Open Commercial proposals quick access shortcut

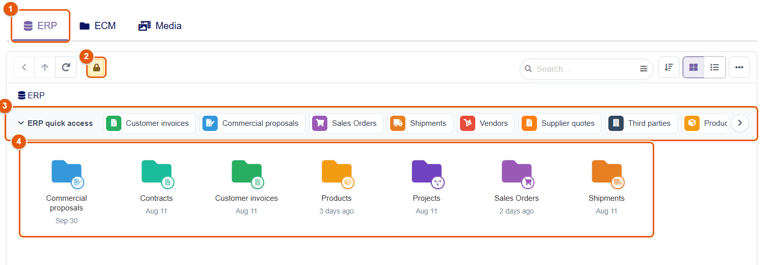pyautogui.click(x=252, y=123)
